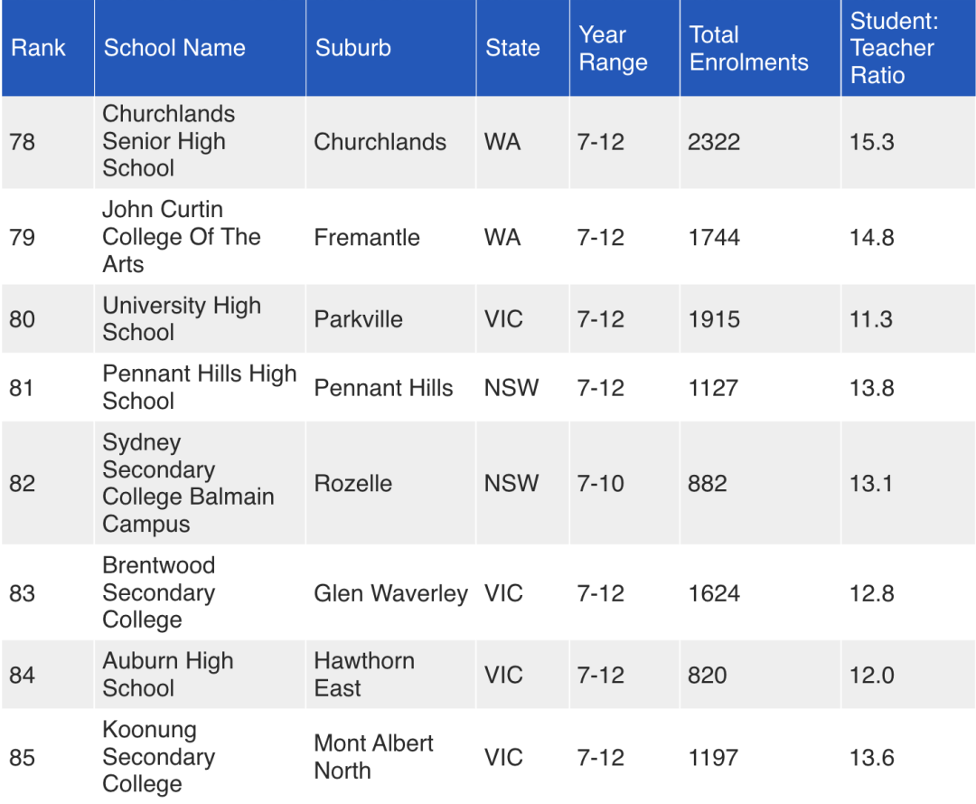Click the State column header
The image size is (976, 804).
coord(512,48)
